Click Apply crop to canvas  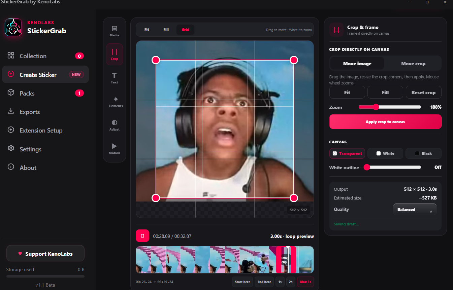click(x=385, y=122)
